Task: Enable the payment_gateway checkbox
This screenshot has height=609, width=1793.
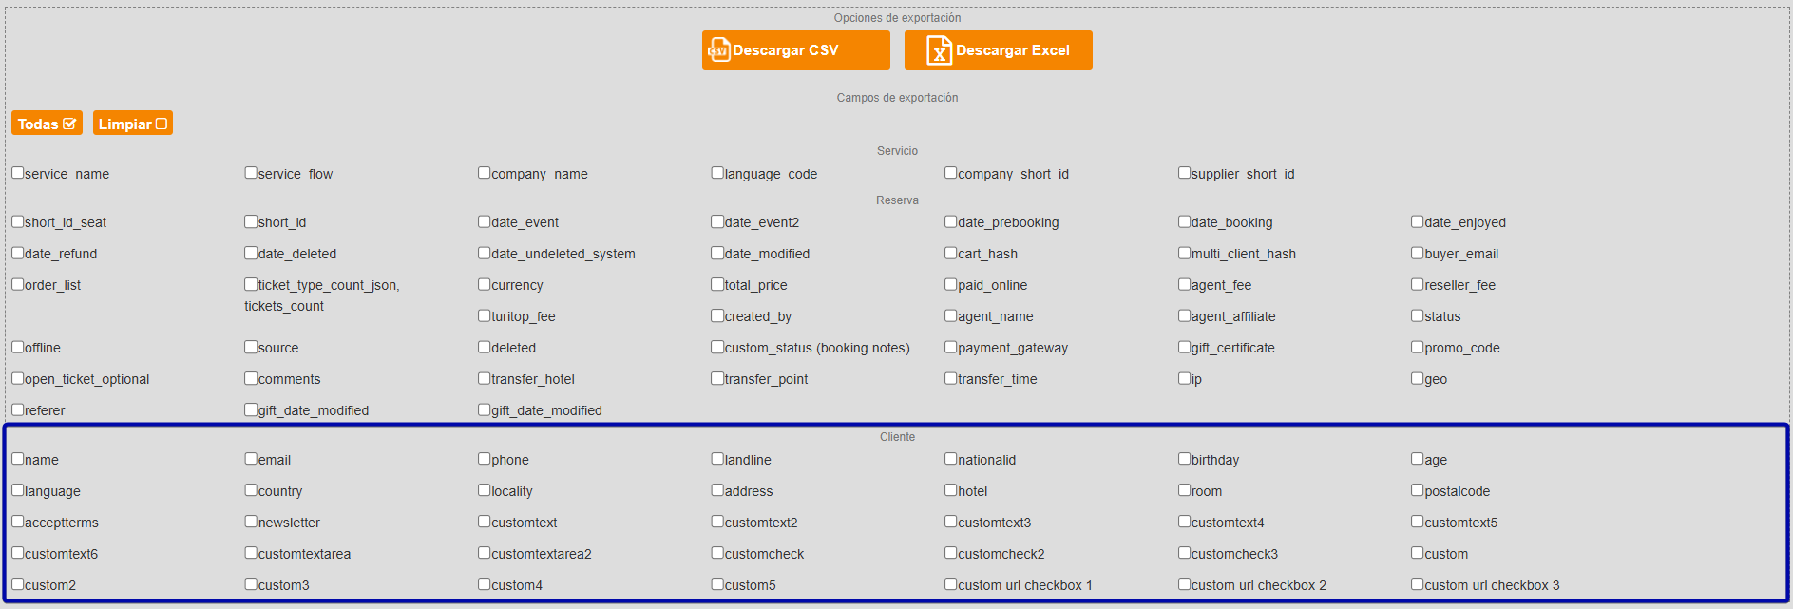Action: (x=951, y=347)
